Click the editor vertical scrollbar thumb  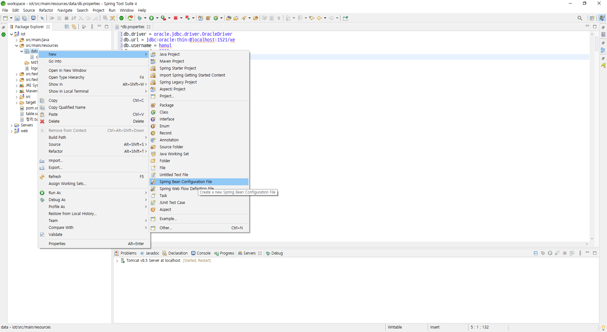596,44
